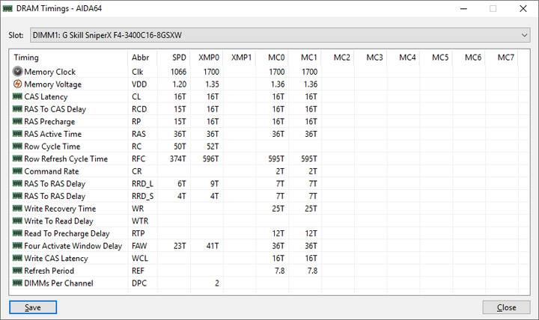Click the Four Activate Window Delay icon
Viewport: 539px width, 320px height.
[x=17, y=245]
